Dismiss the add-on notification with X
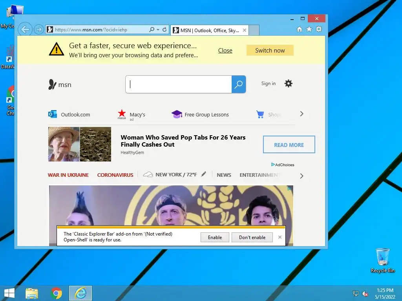The width and height of the screenshot is (402, 301). pos(280,237)
